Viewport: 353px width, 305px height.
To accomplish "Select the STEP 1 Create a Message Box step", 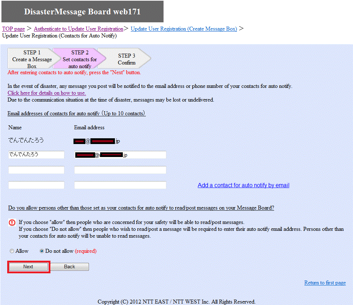I will click(x=32, y=59).
